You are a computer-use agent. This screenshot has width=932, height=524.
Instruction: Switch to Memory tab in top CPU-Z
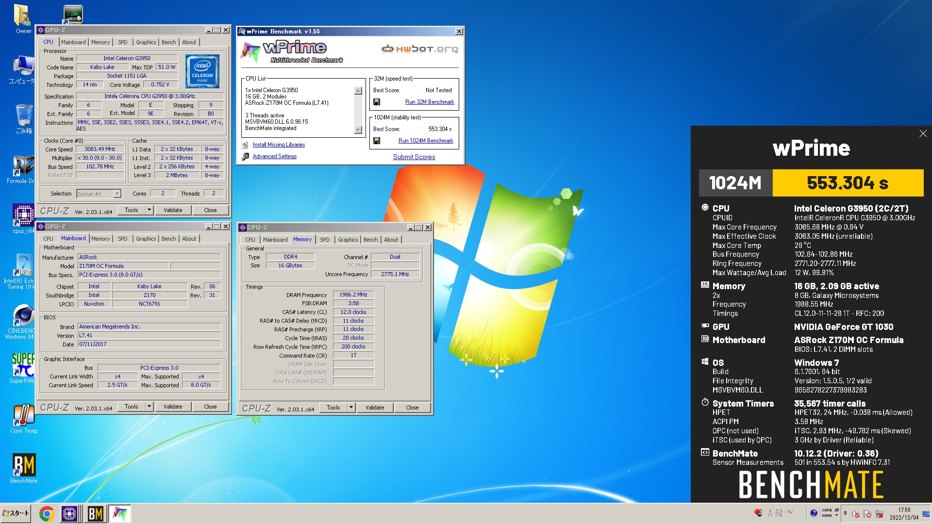100,42
